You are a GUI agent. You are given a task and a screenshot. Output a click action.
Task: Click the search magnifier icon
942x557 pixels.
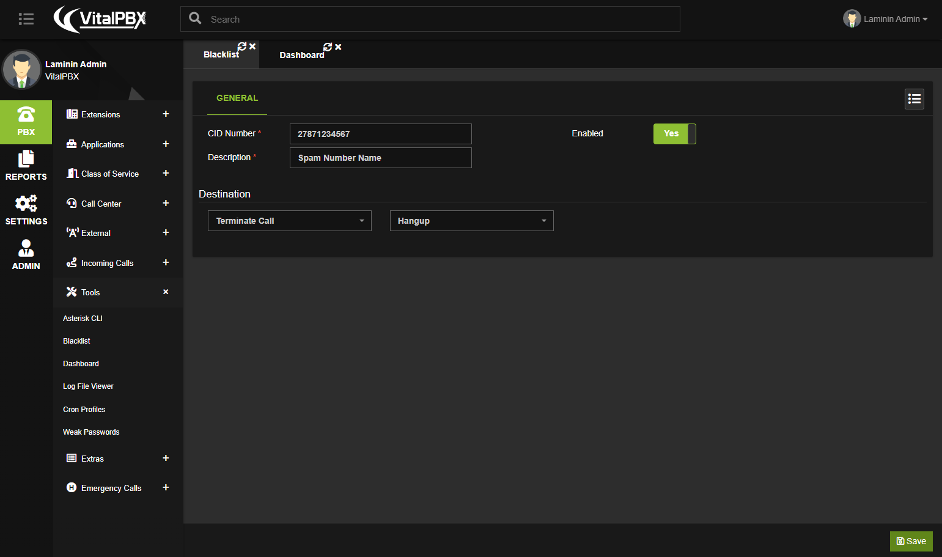click(195, 18)
